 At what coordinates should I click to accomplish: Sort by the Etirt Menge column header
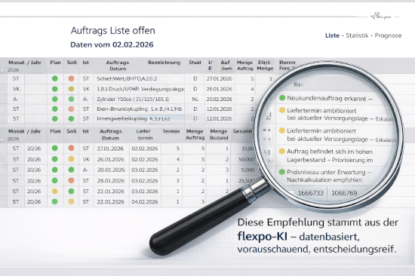tap(265, 66)
